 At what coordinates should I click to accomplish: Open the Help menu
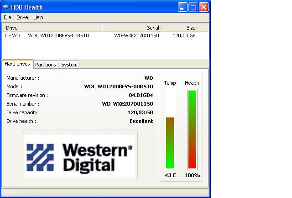[x=38, y=17]
